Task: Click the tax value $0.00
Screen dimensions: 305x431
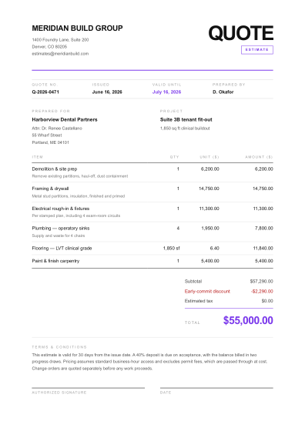Action: pos(267,301)
